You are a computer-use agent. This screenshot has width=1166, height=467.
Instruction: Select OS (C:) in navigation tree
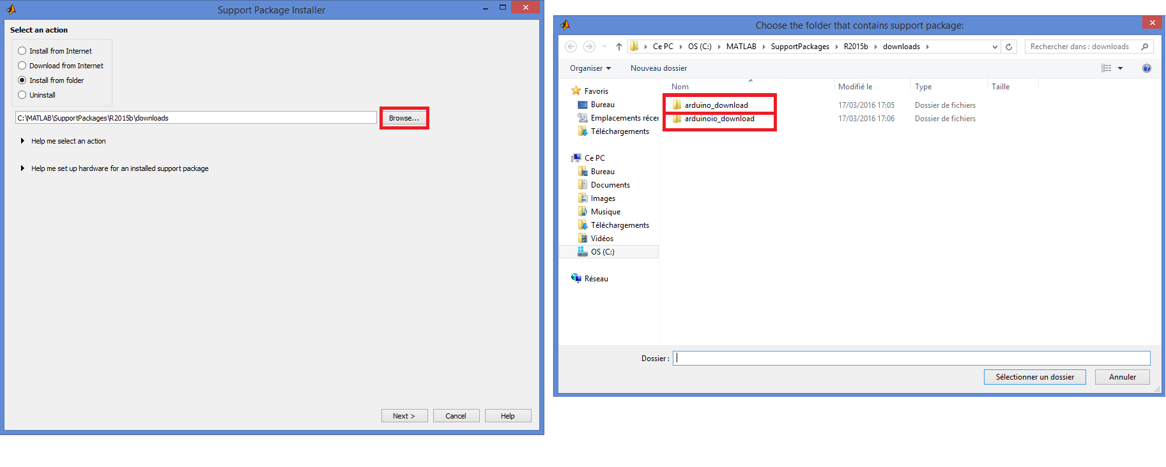(x=602, y=252)
